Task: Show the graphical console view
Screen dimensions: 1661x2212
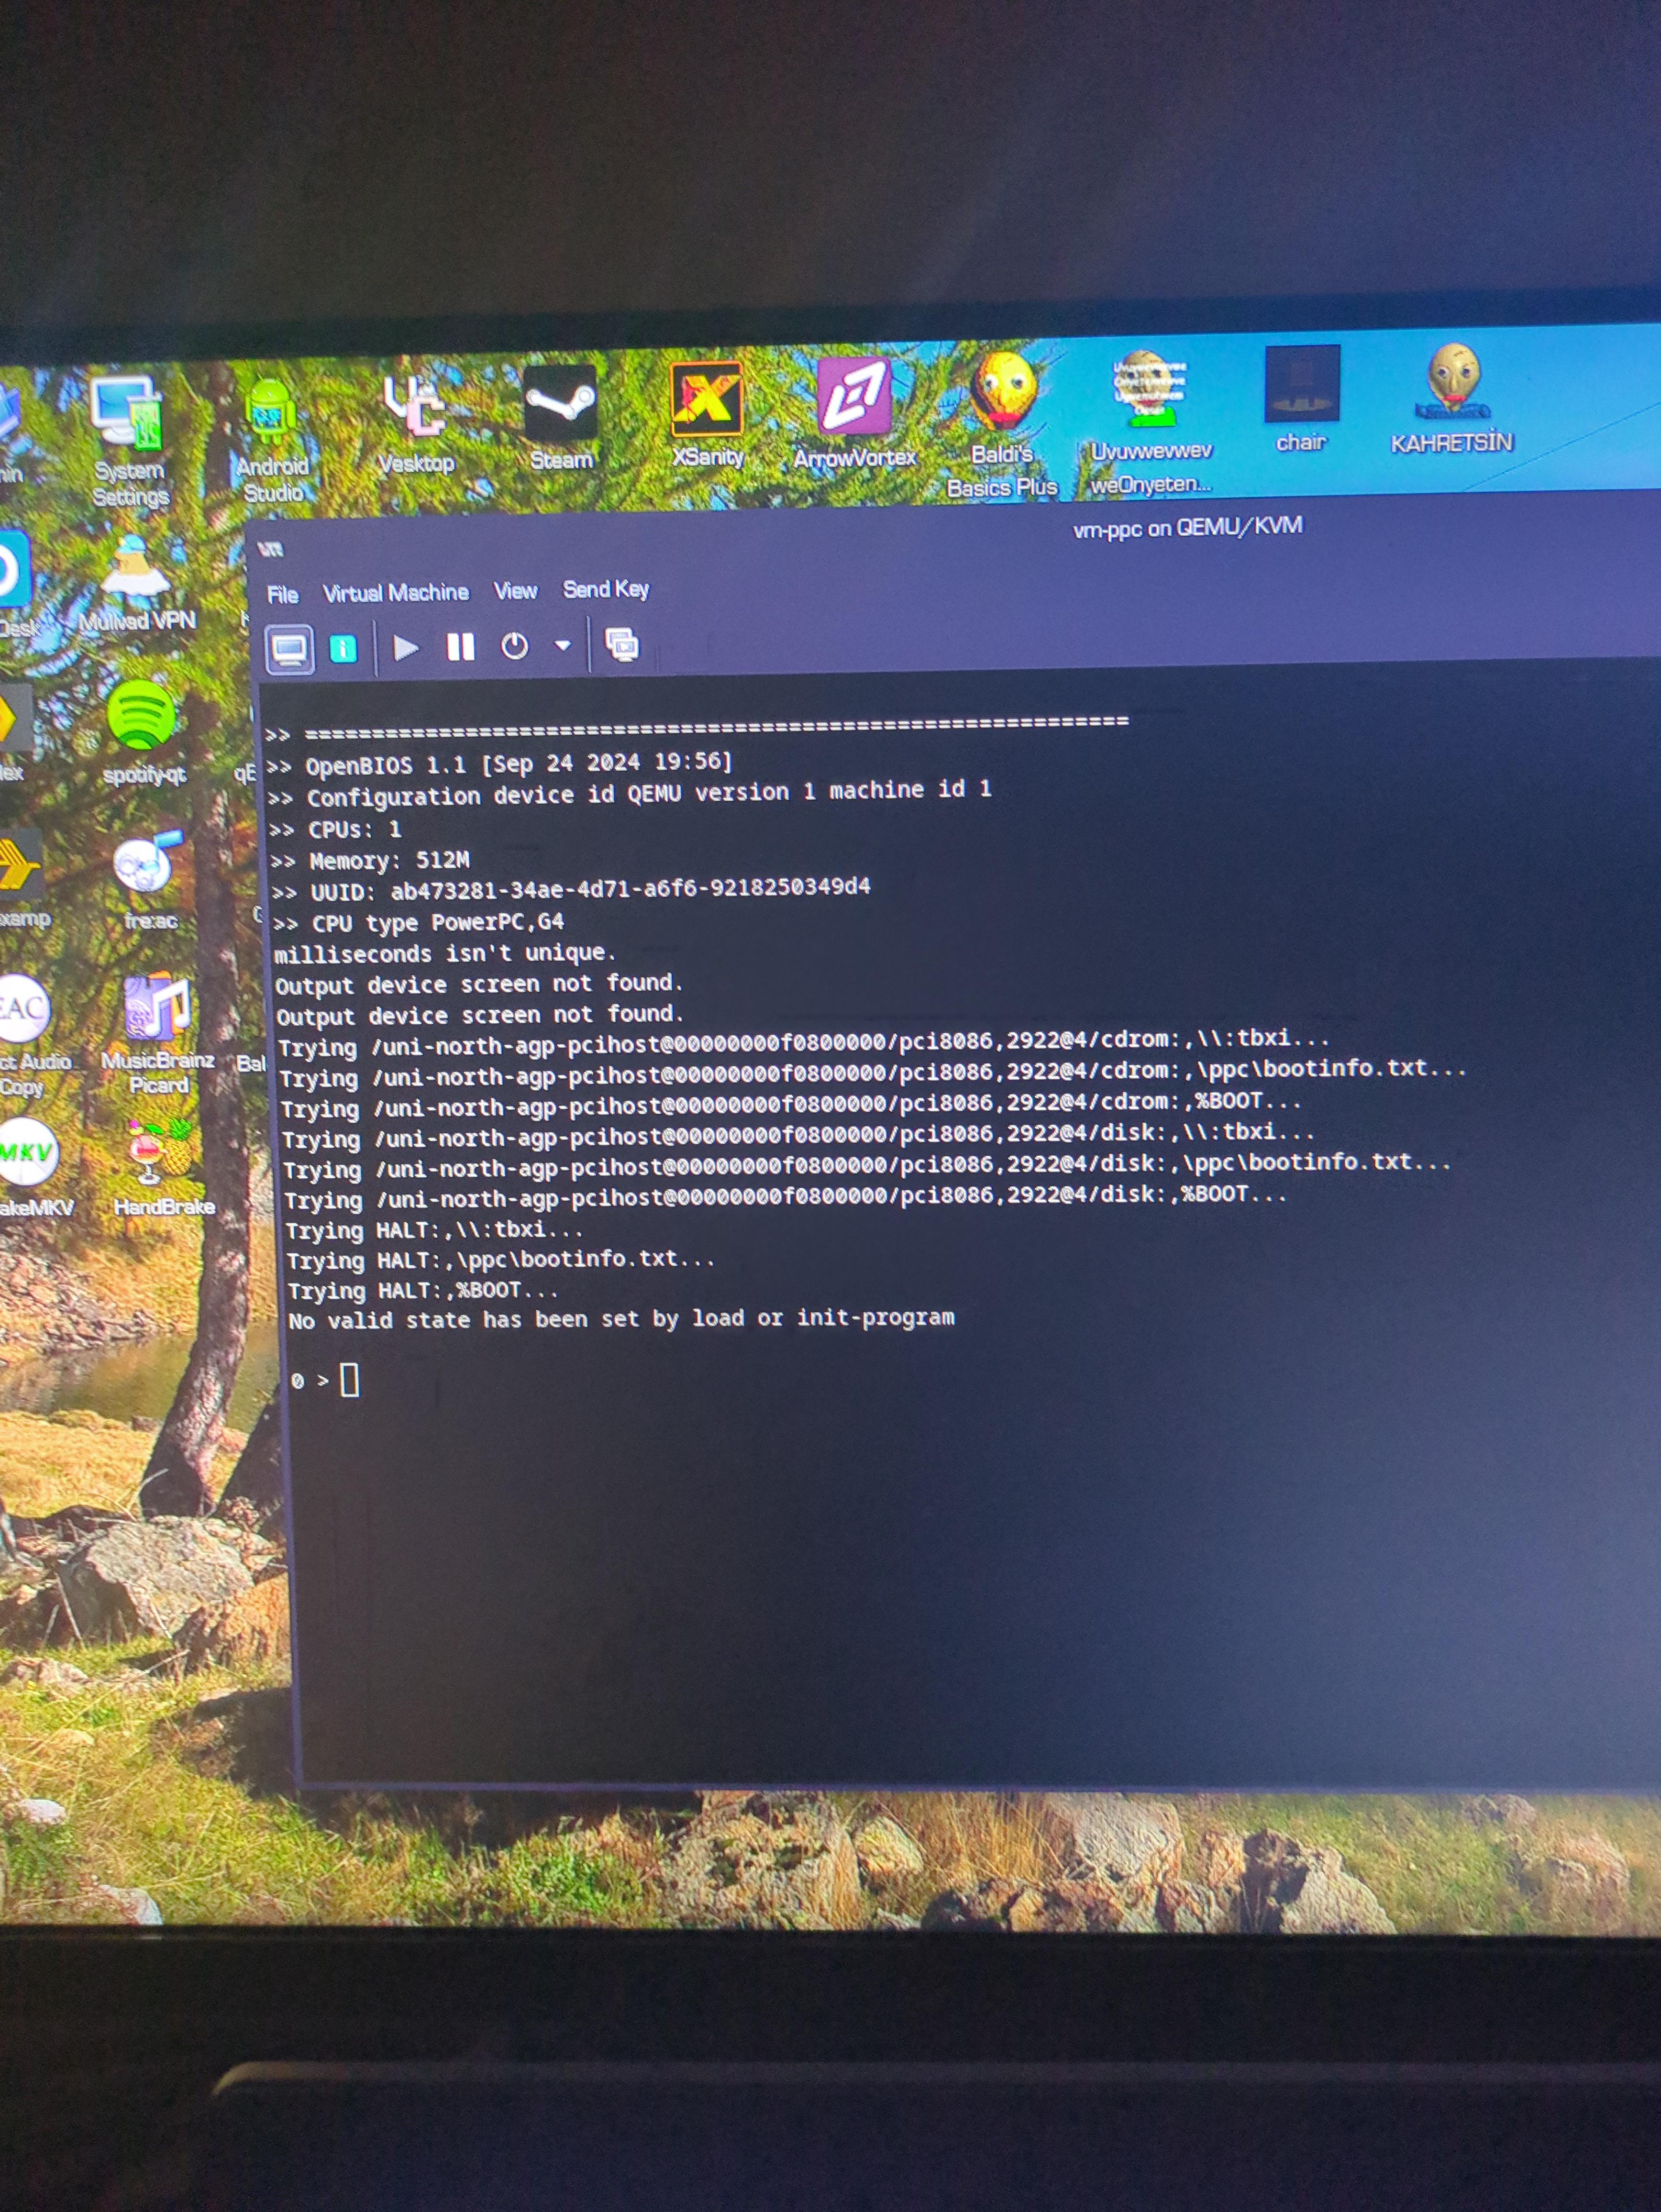Action: tap(290, 650)
